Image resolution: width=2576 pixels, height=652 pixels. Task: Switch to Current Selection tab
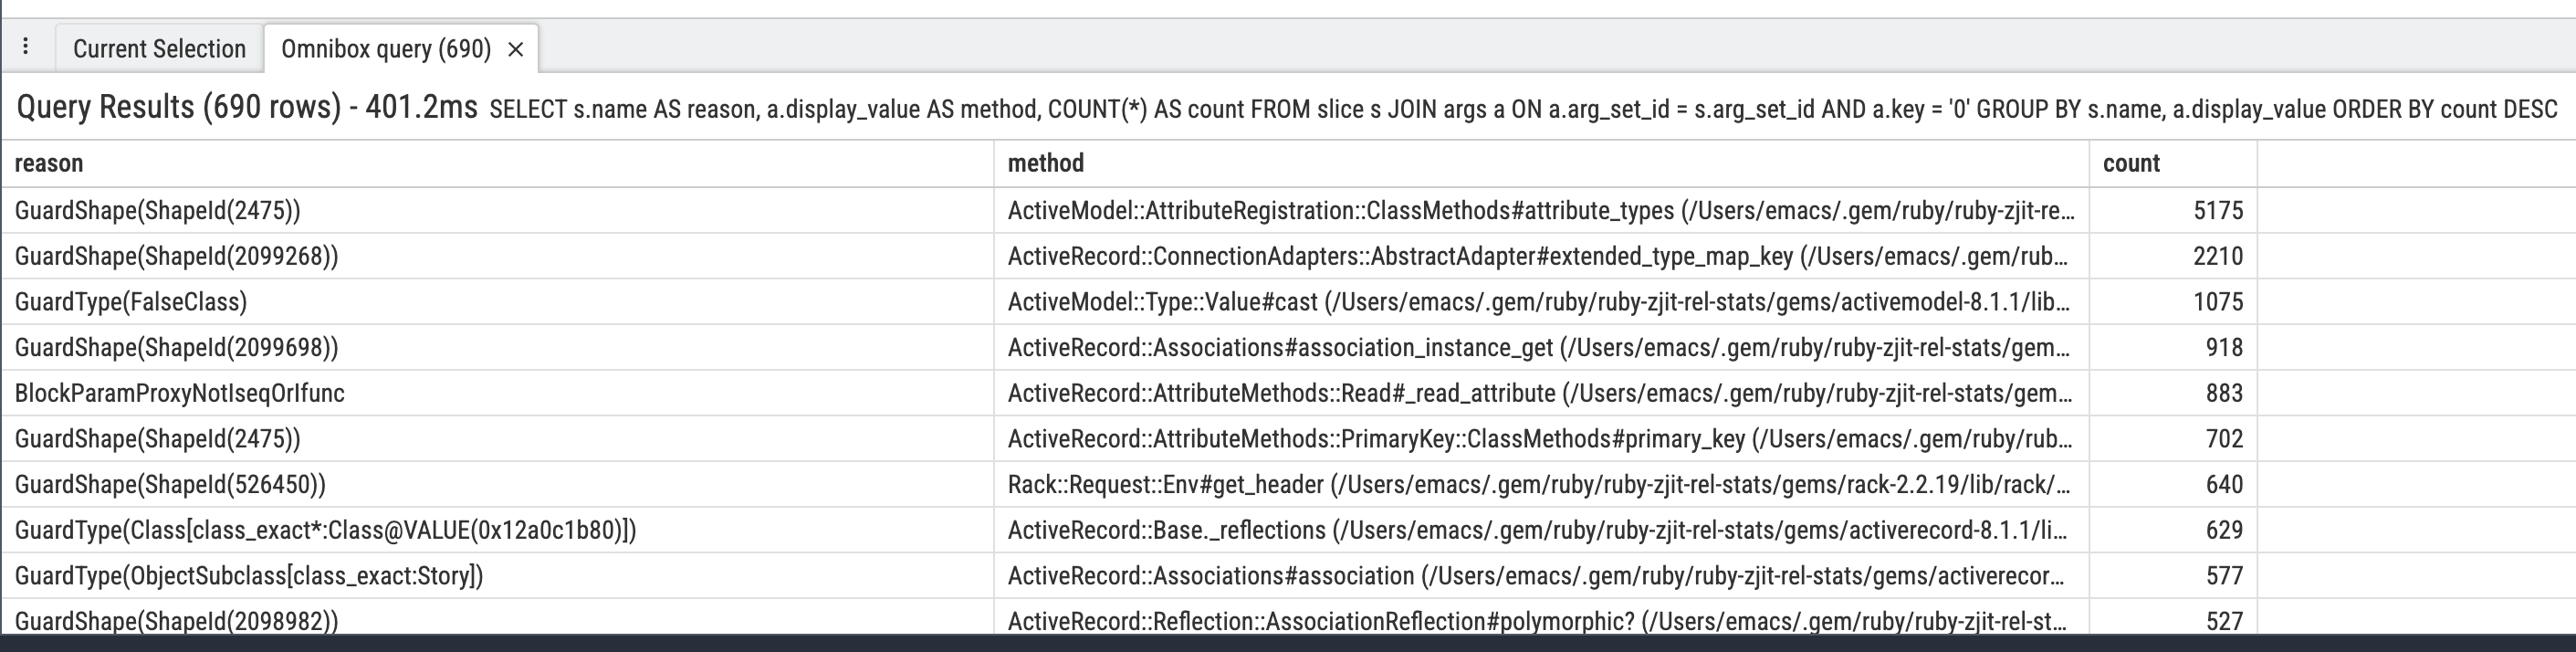(159, 49)
